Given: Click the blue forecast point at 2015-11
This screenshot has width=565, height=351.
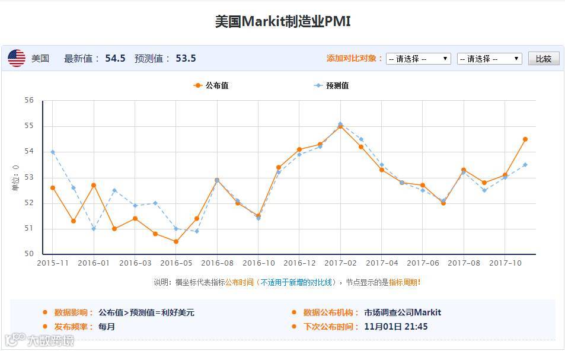Looking at the screenshot, I should tap(53, 152).
